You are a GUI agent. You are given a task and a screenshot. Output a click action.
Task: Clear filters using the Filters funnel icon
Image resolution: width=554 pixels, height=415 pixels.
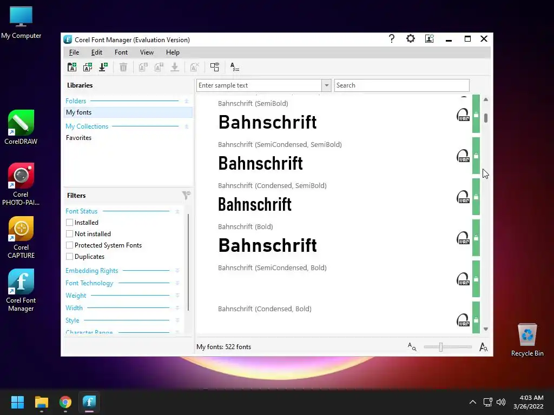pos(186,195)
